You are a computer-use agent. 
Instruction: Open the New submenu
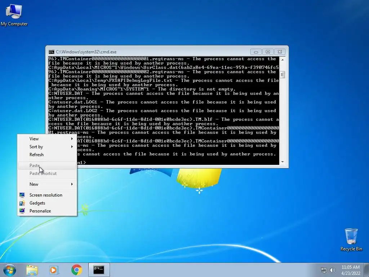click(x=47, y=184)
